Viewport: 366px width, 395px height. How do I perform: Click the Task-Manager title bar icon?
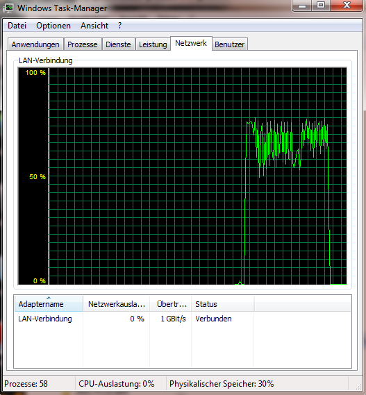pyautogui.click(x=8, y=8)
